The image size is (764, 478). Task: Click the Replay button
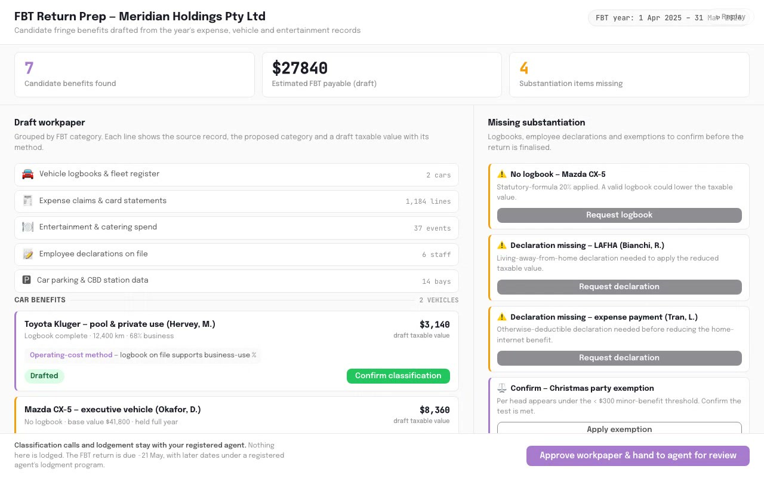click(730, 17)
